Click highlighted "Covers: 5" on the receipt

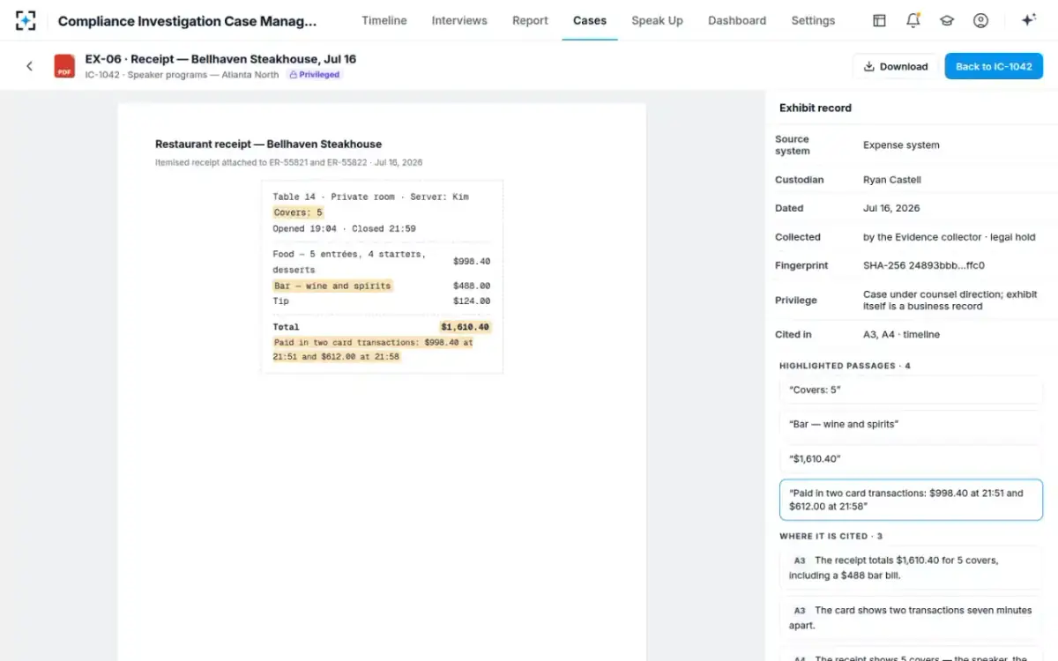pos(298,212)
